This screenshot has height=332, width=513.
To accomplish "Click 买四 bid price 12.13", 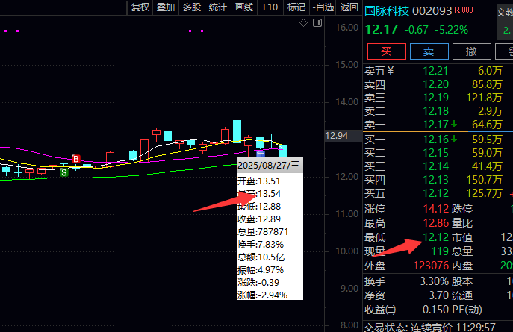I will (x=435, y=180).
